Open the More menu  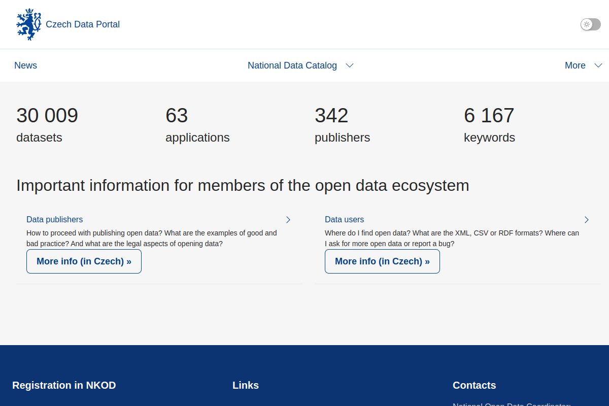coord(575,65)
